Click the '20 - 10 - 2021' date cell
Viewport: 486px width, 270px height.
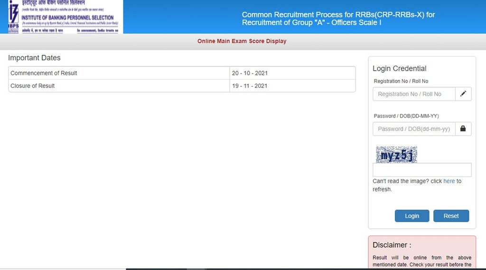[x=292, y=73]
